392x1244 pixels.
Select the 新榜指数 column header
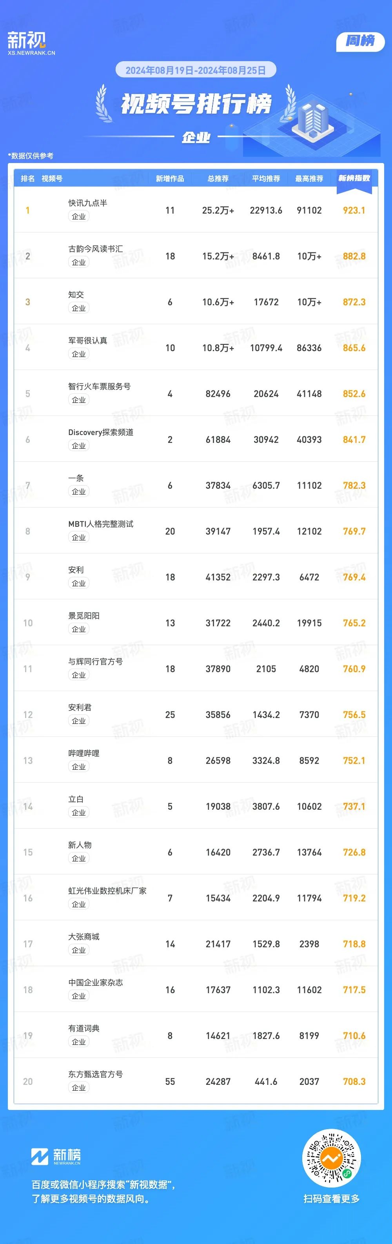click(x=354, y=178)
